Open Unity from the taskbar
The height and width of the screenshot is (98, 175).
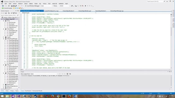pyautogui.click(x=30, y=96)
